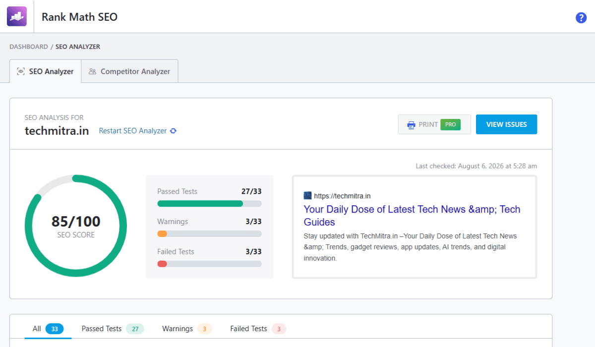Click the View Issues button
This screenshot has height=347, width=595.
coord(506,124)
